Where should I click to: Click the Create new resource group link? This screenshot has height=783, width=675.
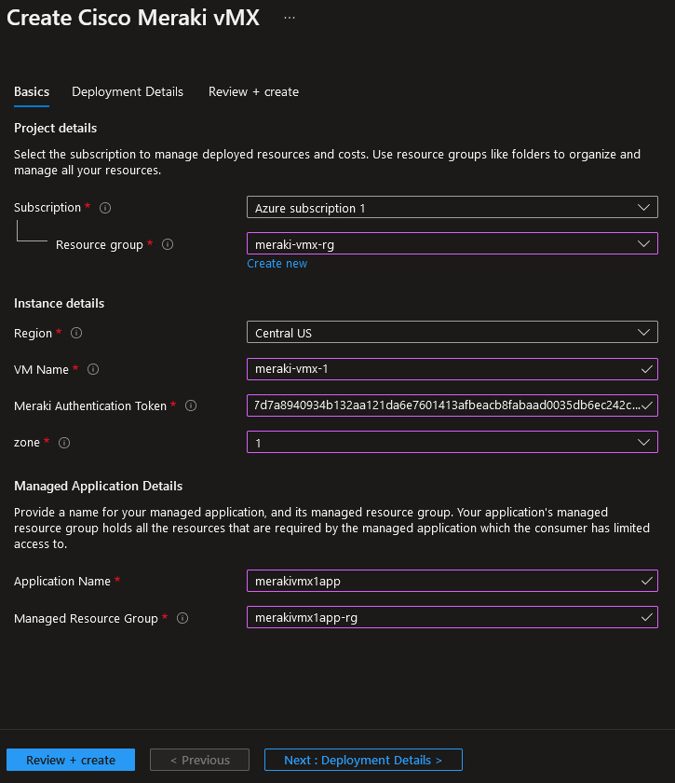coord(277,264)
